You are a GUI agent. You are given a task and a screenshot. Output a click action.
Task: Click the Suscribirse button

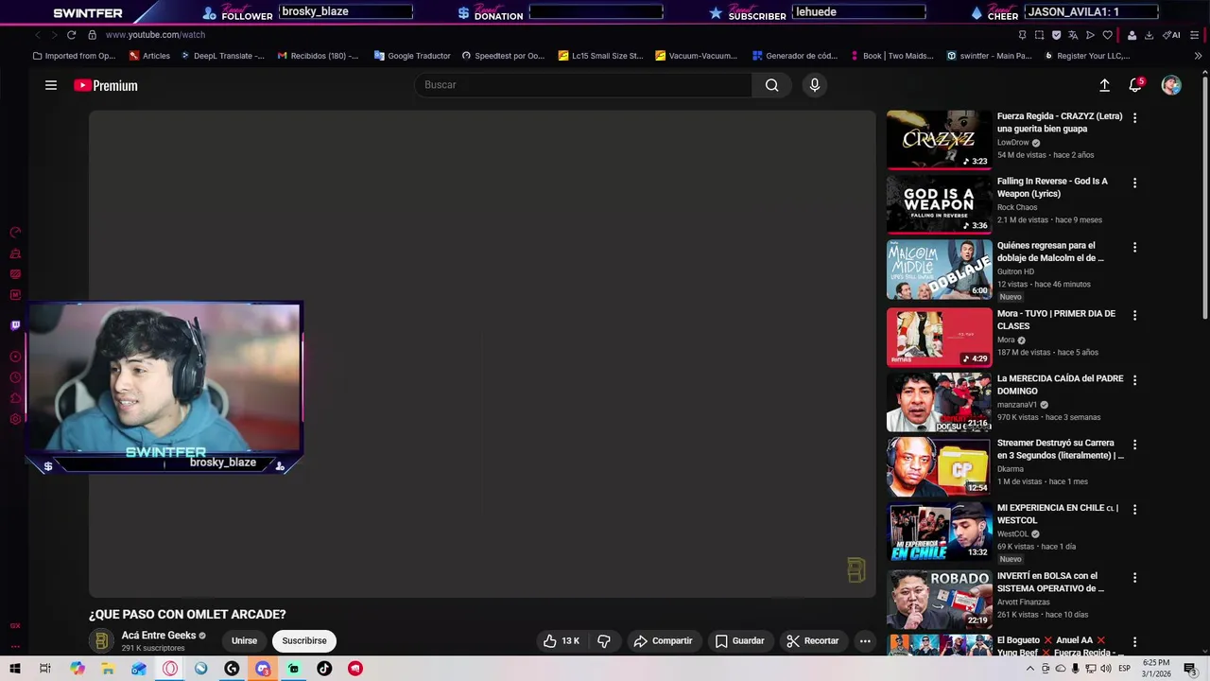pos(304,640)
